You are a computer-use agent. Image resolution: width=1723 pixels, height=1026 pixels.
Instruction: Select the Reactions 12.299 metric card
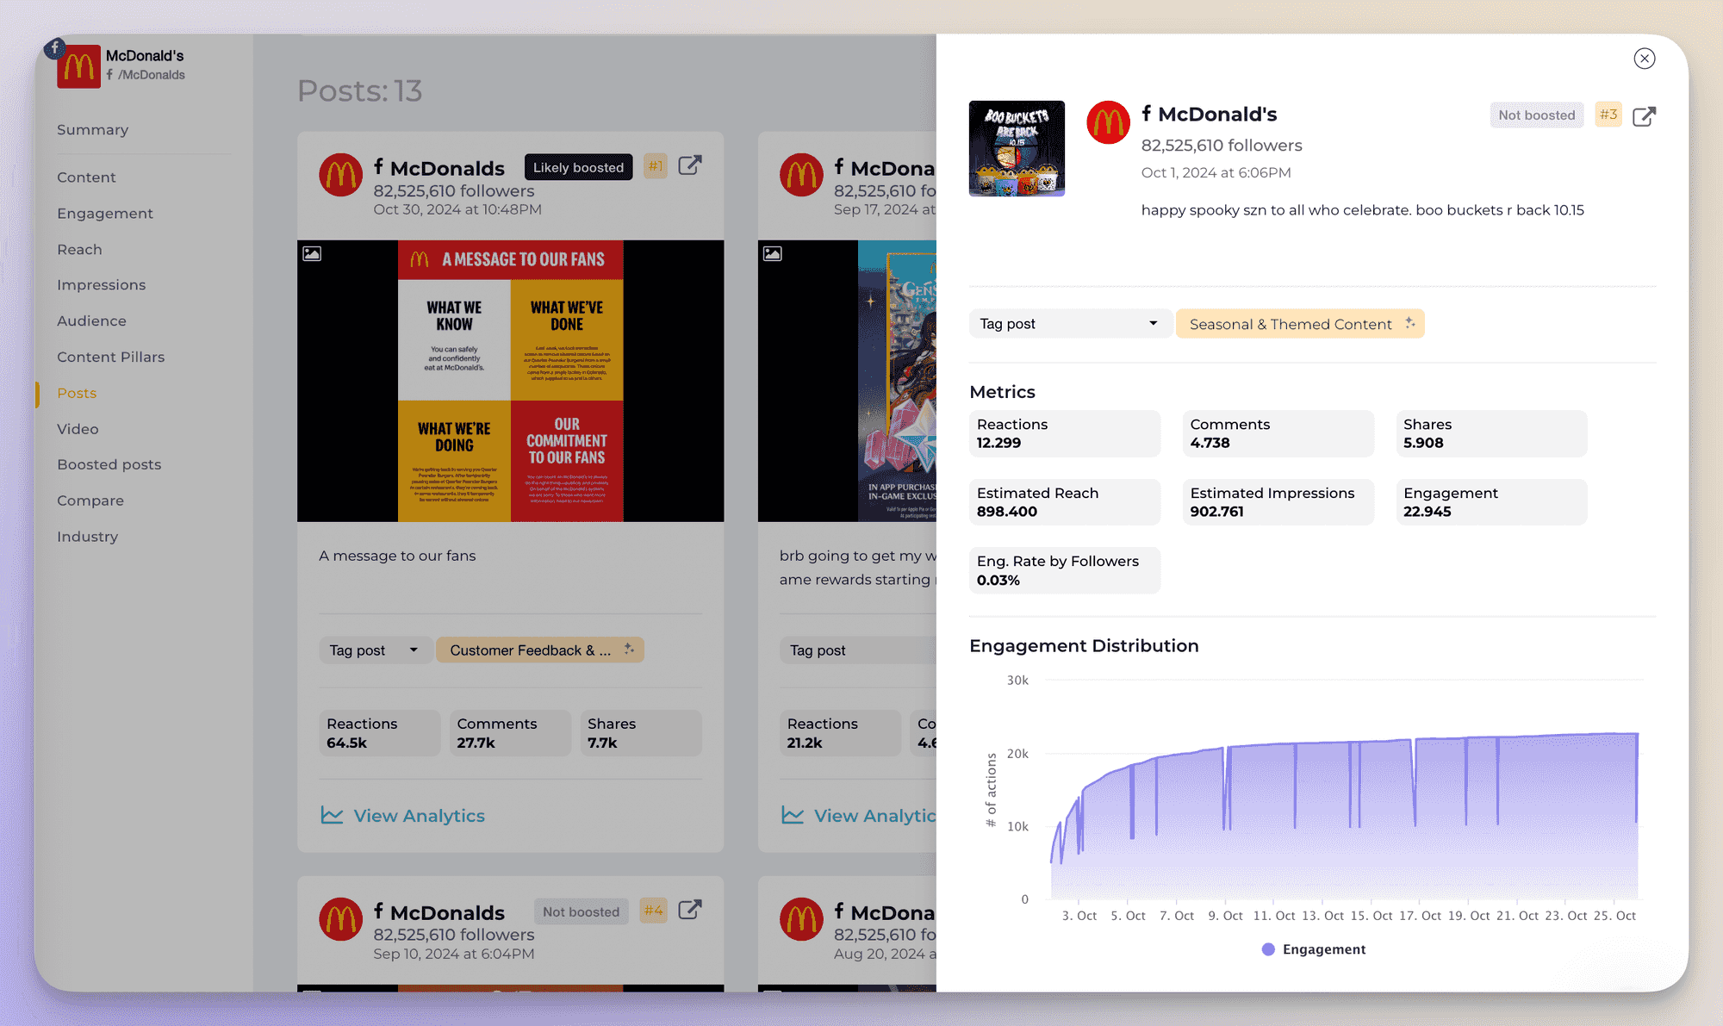[1065, 433]
